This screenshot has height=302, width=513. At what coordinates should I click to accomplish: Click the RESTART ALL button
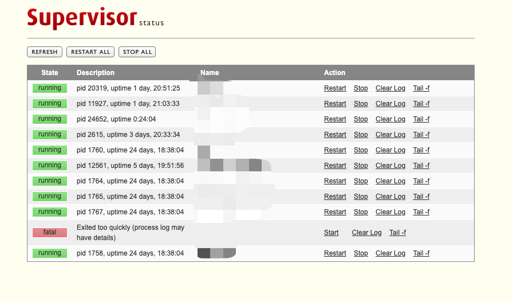[90, 52]
